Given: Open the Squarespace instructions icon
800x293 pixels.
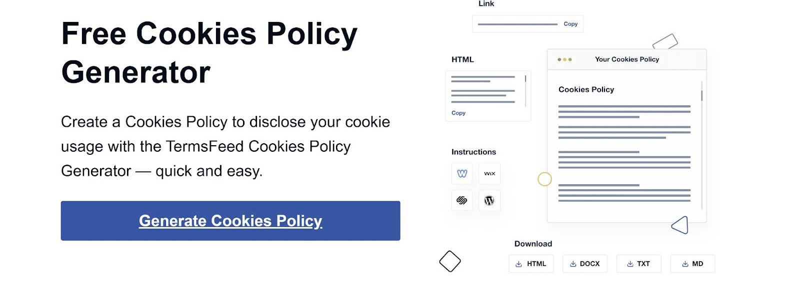Looking at the screenshot, I should point(462,200).
